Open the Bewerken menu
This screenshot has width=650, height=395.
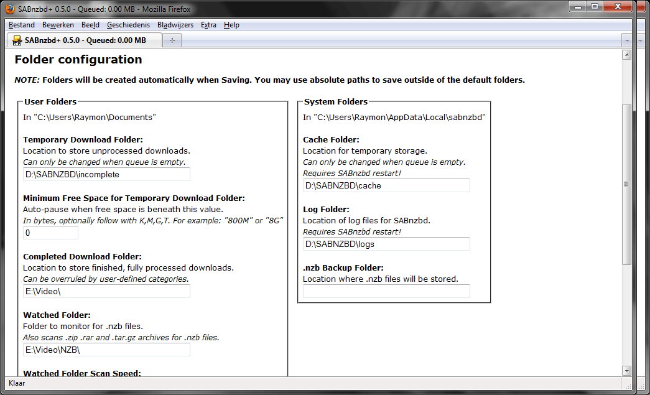(x=58, y=25)
